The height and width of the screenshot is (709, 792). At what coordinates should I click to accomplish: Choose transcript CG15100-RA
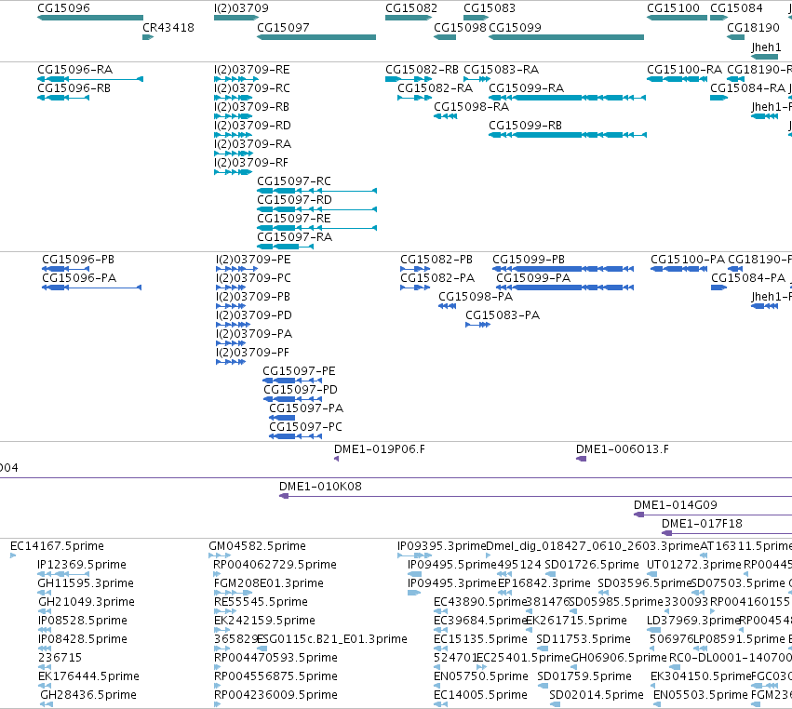point(684,69)
